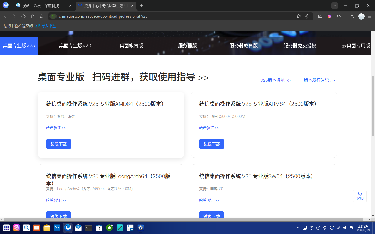375x234 pixels.
Task: Switch to the 桌面专业版V20 tab
Action: 75,46
